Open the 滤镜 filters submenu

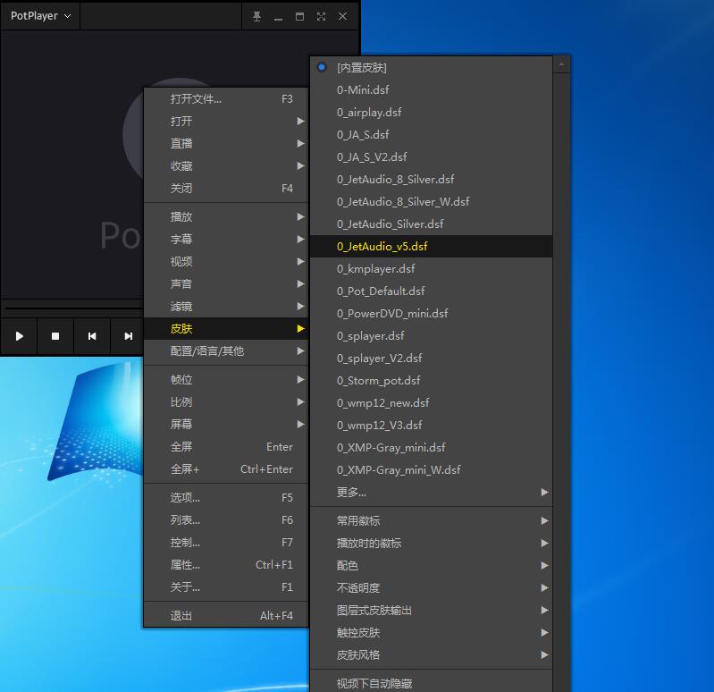(226, 306)
